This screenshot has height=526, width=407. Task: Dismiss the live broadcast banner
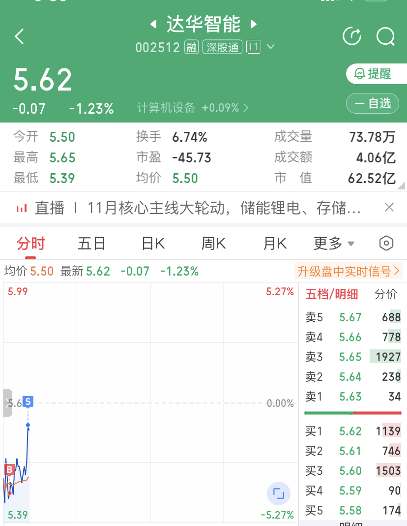point(389,207)
